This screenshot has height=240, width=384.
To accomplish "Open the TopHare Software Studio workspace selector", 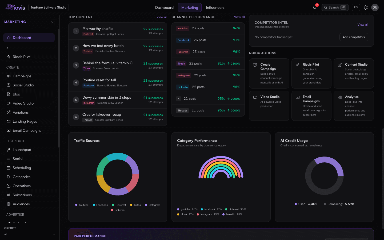I will (x=49, y=7).
